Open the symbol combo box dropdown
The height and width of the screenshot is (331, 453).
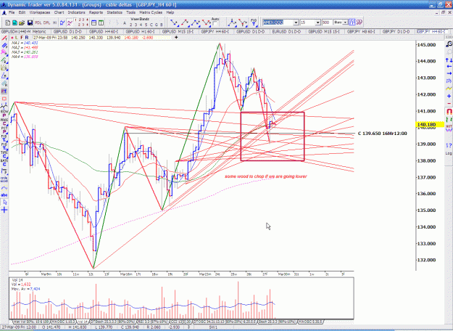tap(296, 23)
